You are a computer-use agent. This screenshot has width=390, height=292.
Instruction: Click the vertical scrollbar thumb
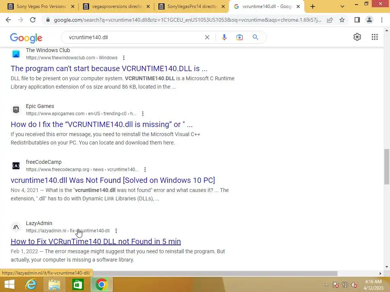[386, 167]
